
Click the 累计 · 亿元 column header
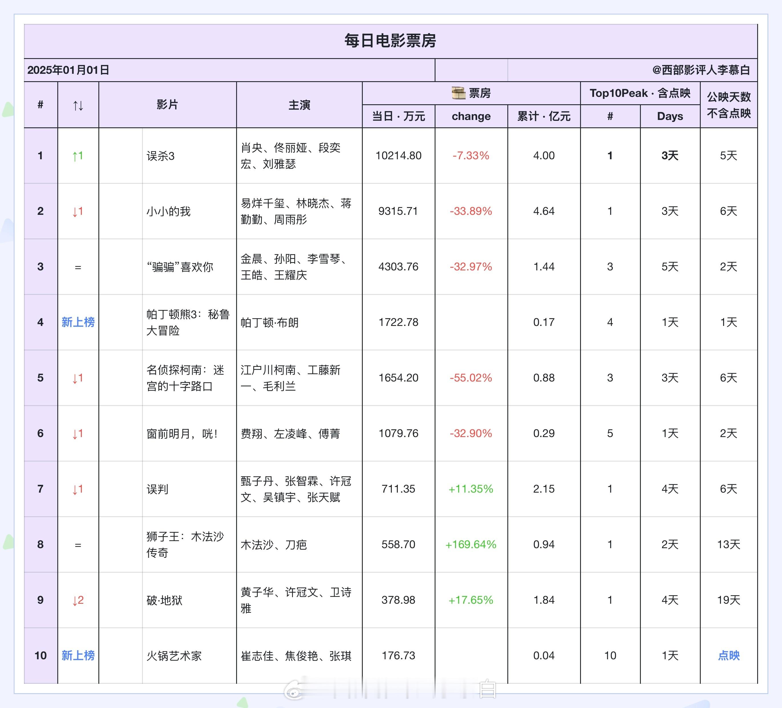click(x=544, y=116)
